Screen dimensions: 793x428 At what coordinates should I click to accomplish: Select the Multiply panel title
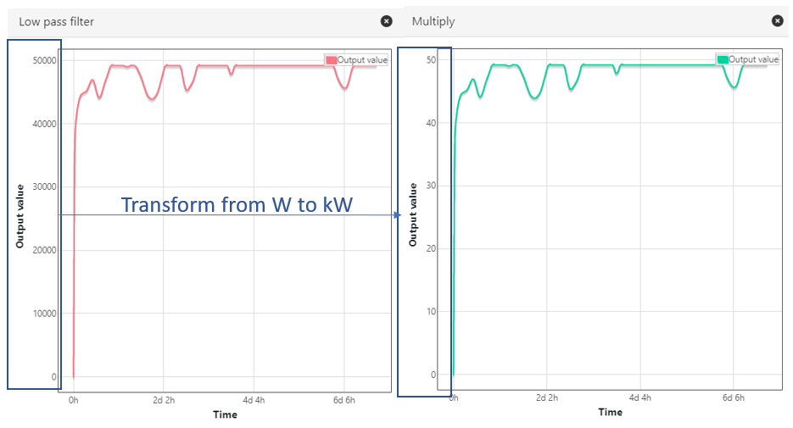[433, 21]
